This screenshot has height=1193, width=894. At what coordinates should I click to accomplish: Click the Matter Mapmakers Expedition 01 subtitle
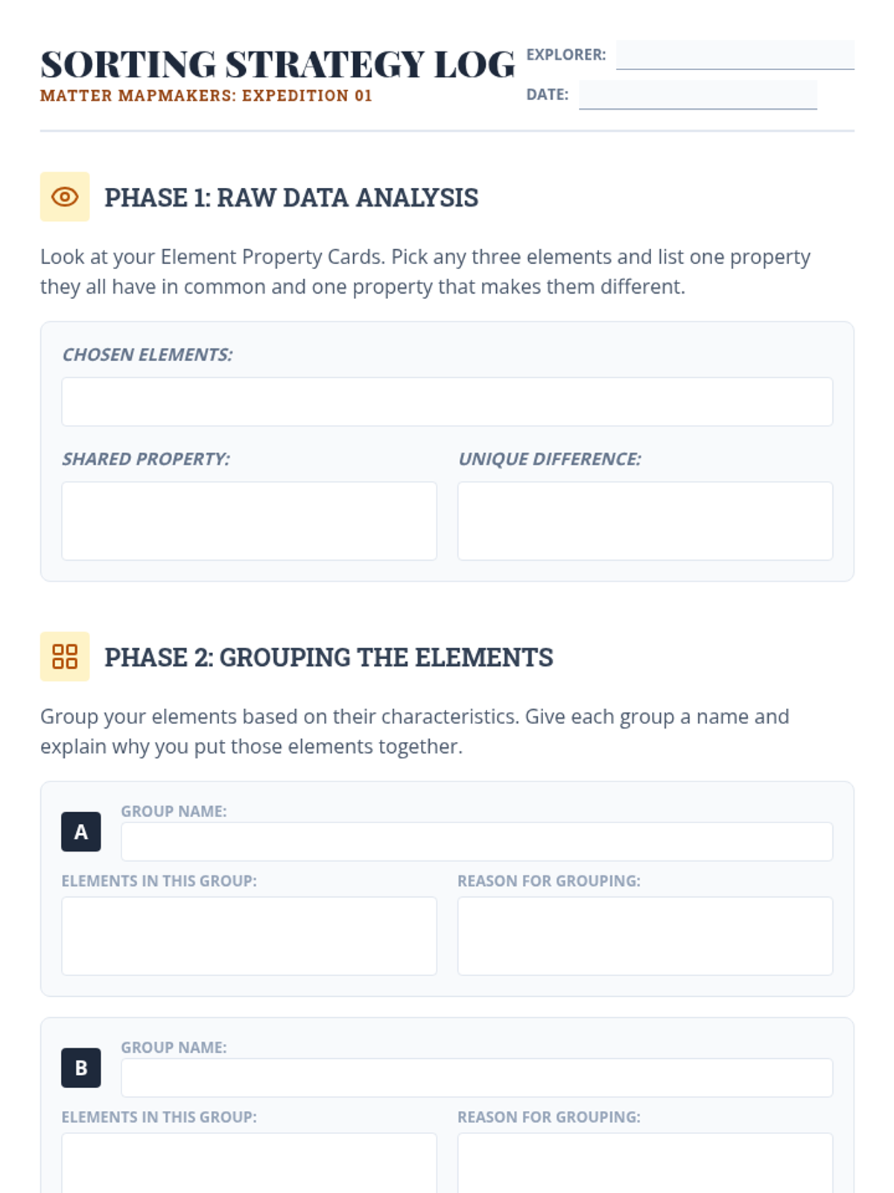coord(206,96)
